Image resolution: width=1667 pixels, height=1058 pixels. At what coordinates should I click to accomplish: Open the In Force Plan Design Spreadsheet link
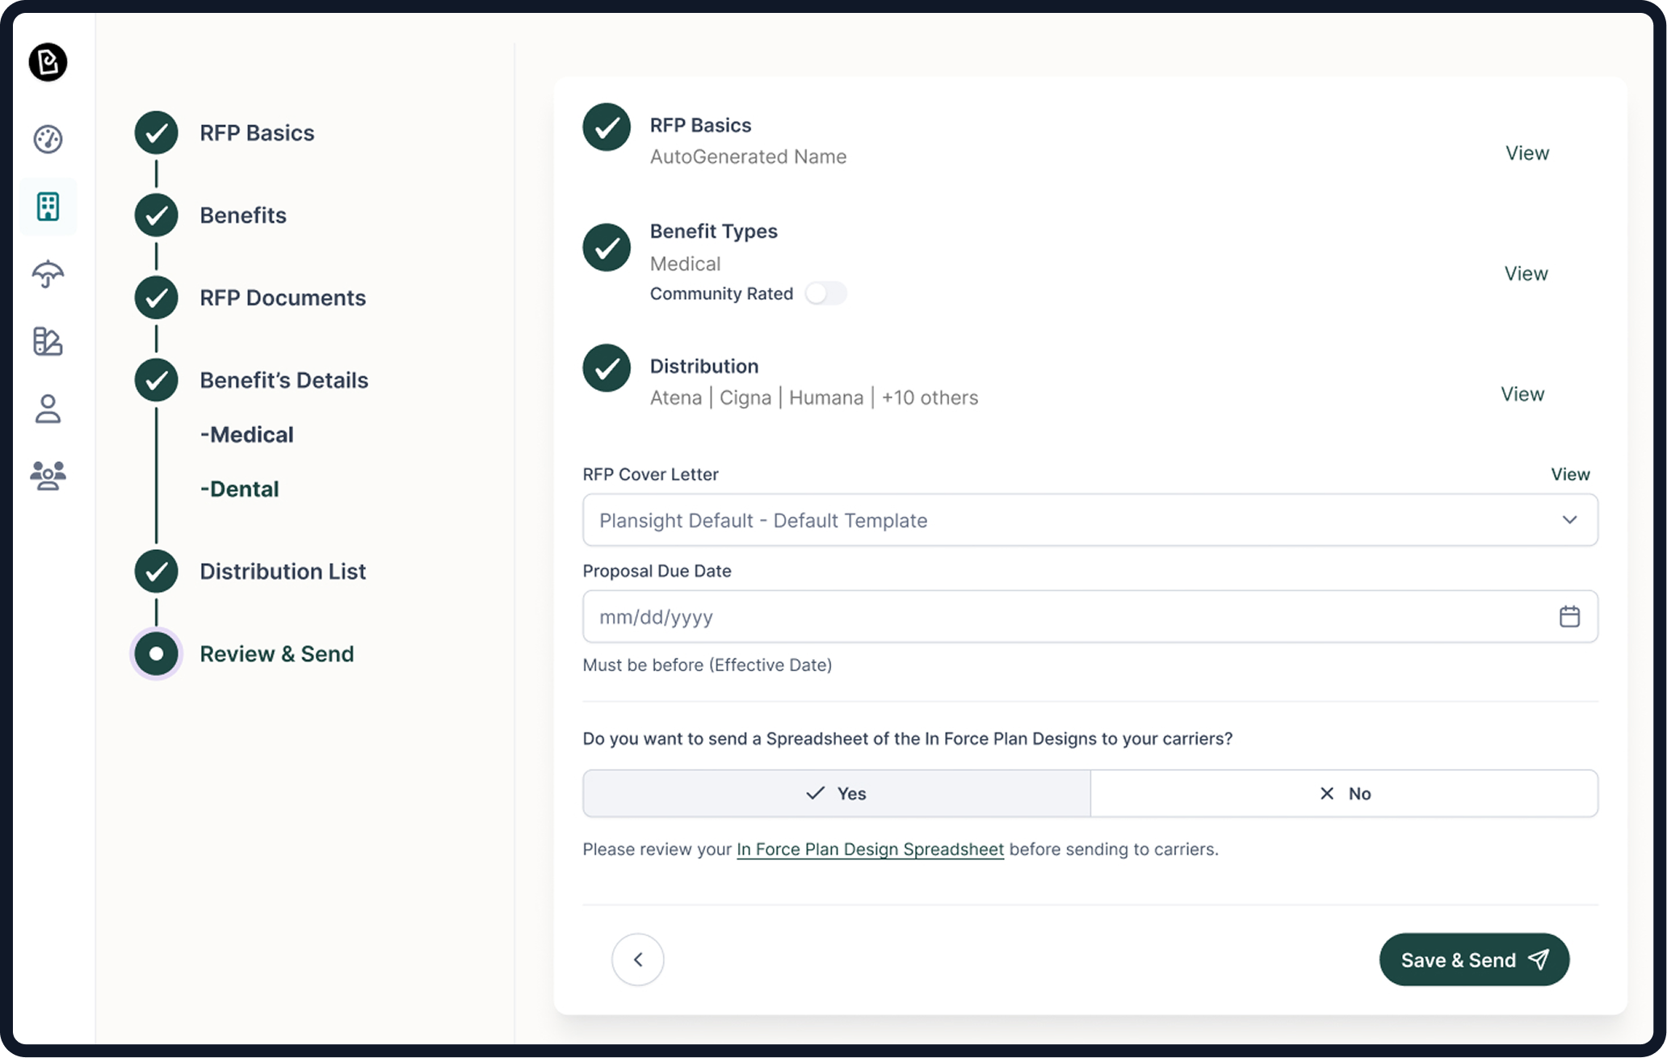tap(869, 849)
